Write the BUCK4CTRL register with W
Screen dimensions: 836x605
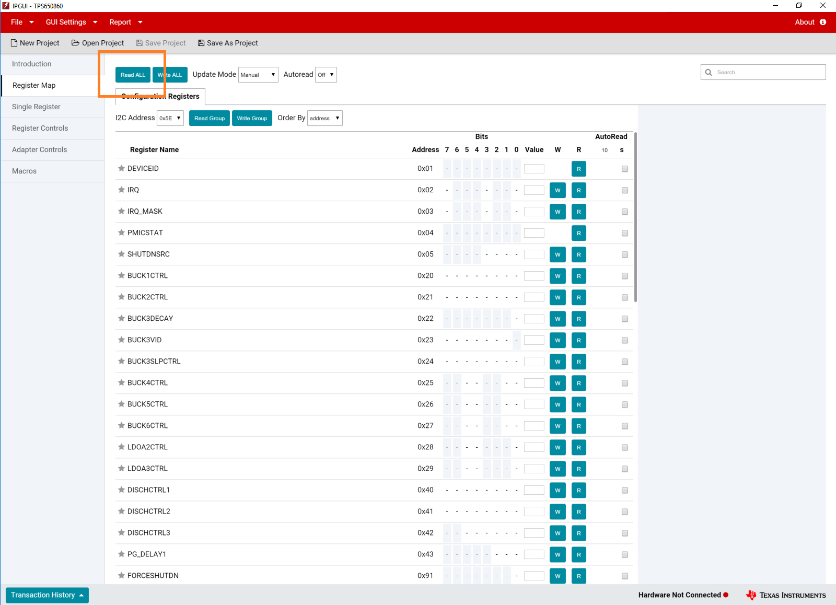558,383
